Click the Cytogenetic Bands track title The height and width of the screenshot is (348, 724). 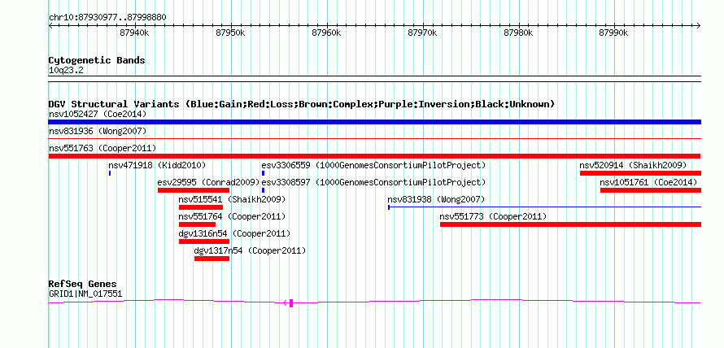pyautogui.click(x=97, y=60)
